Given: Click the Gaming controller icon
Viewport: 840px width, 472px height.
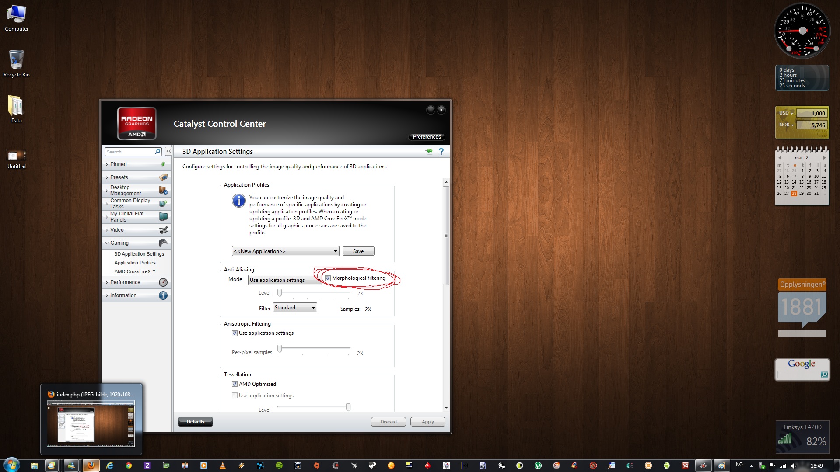Looking at the screenshot, I should click(x=163, y=243).
